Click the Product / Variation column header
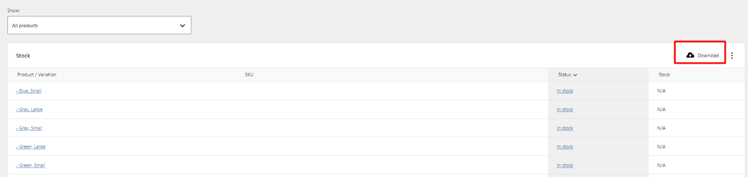 click(37, 75)
